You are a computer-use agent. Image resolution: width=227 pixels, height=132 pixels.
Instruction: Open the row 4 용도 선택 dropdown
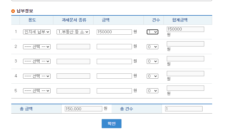(37, 76)
